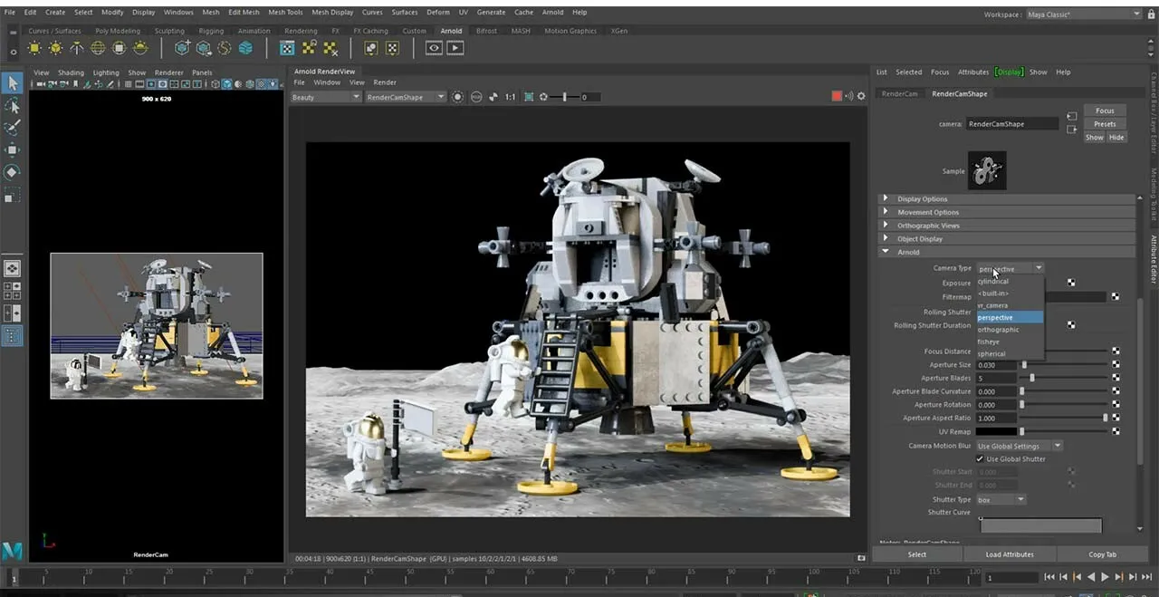The image size is (1159, 597).
Task: Uncheck Use Global Shutter checkbox
Action: [x=980, y=459]
